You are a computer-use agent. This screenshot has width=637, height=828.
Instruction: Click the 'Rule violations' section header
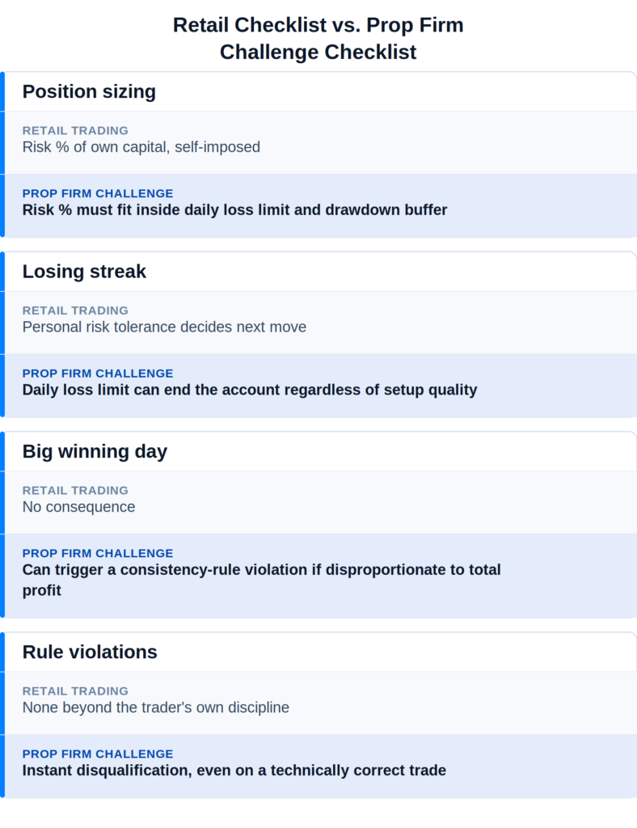[x=90, y=653]
